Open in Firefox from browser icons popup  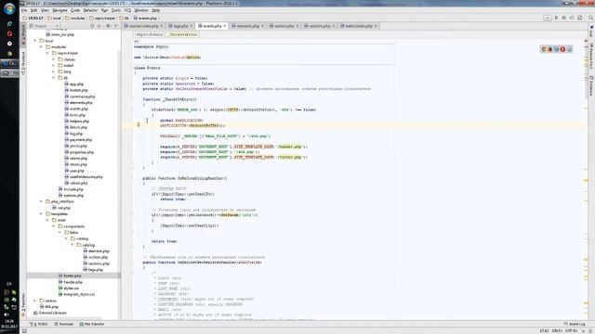click(550, 49)
